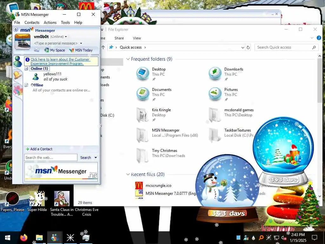
Task: Open the Tools menu in MSN Messenger
Action: [x=65, y=23]
